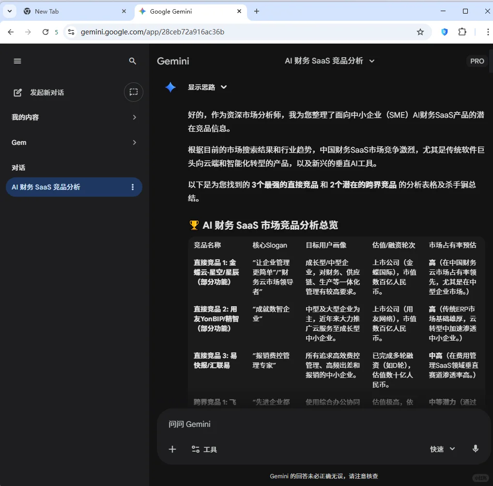Open options for AI 财务 SaaS conversation
493x486 pixels.
pos(133,187)
